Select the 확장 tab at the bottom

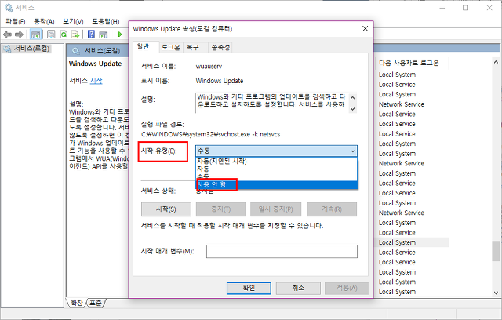coord(77,303)
